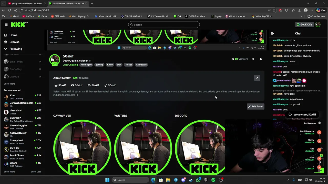The image size is (328, 184).
Task: Open the 50akif TikTok link
Action: [110, 85]
